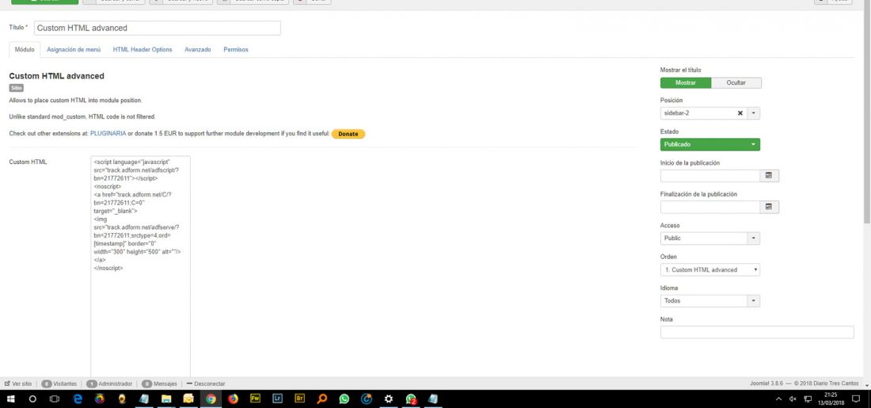Open Mensajes from the status bar

click(160, 383)
